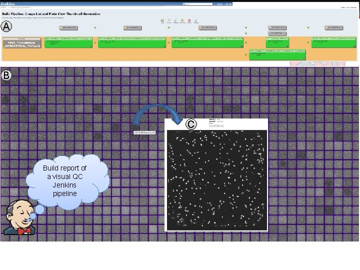Open the Manage icon

pos(196,20)
